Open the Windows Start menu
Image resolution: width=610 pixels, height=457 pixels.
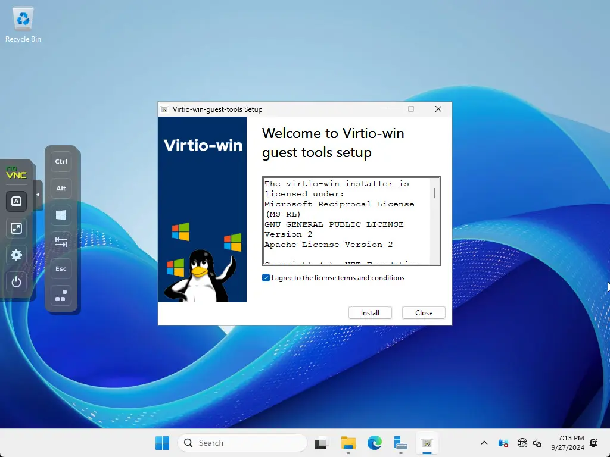[x=162, y=443]
